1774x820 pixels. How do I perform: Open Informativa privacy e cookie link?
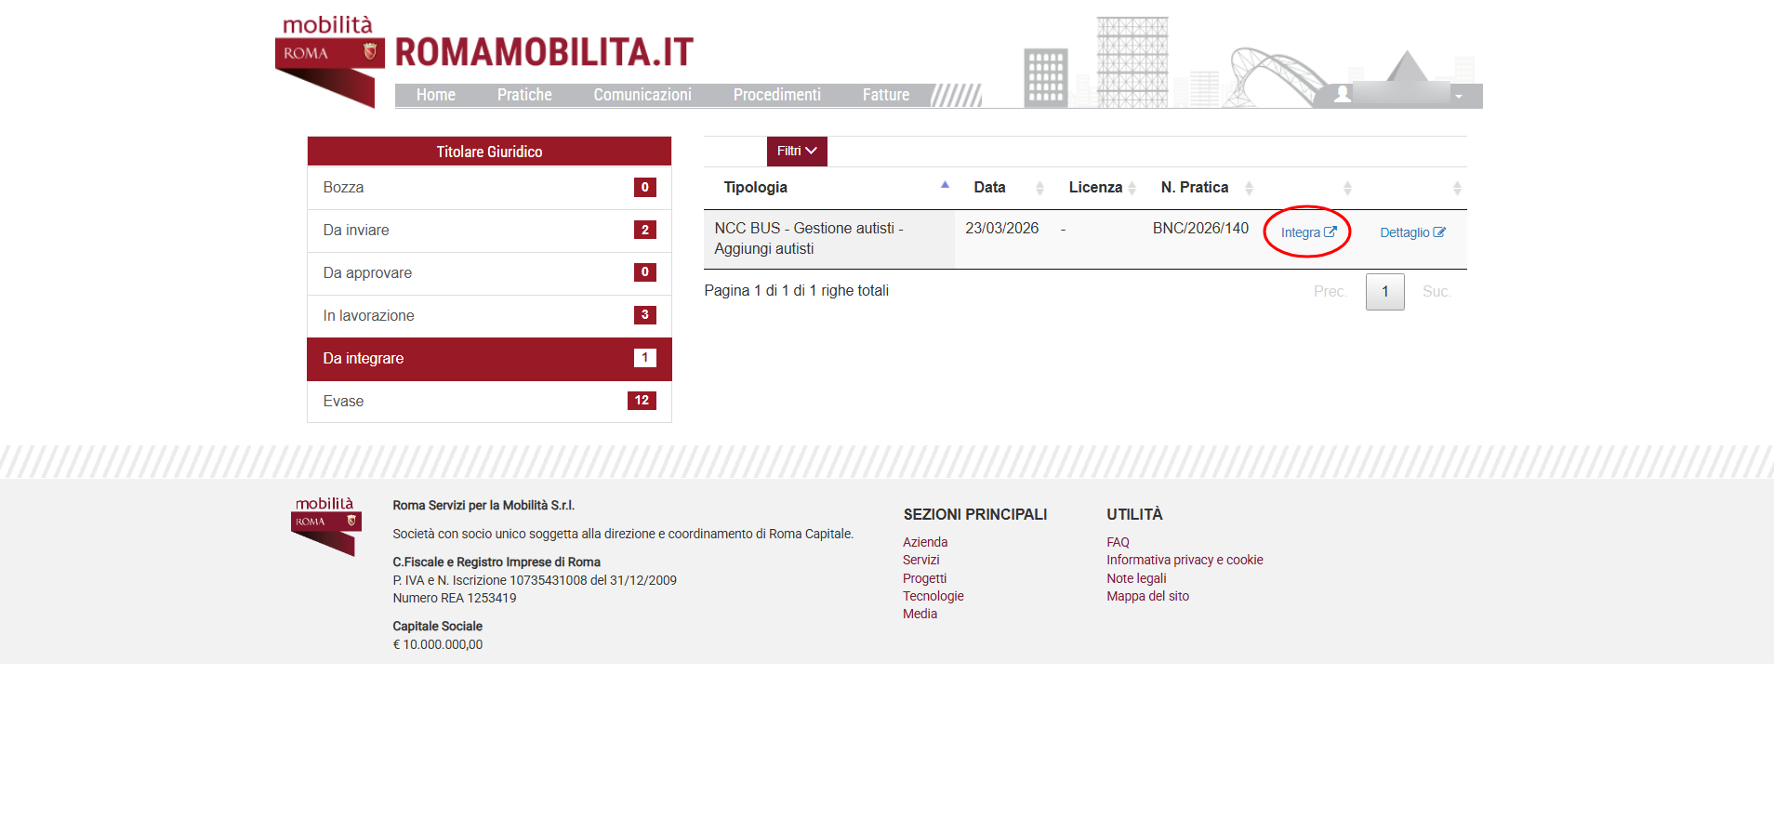pyautogui.click(x=1185, y=560)
